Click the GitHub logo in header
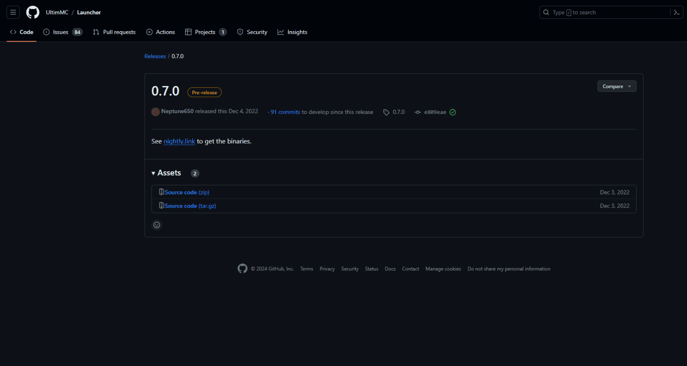Screen dimensions: 687x366 click(33, 12)
